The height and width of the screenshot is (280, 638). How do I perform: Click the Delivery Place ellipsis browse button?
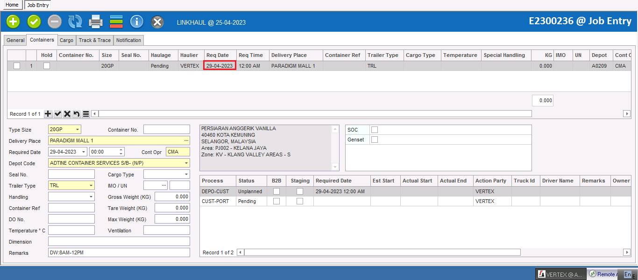[x=186, y=141]
